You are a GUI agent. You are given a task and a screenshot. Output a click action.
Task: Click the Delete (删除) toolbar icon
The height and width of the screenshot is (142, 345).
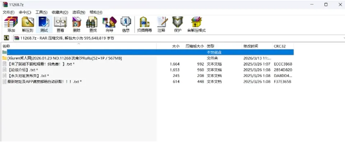(x=77, y=24)
